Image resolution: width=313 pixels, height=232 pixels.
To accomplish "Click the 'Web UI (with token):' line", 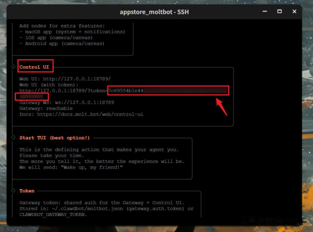I will click(49, 85).
